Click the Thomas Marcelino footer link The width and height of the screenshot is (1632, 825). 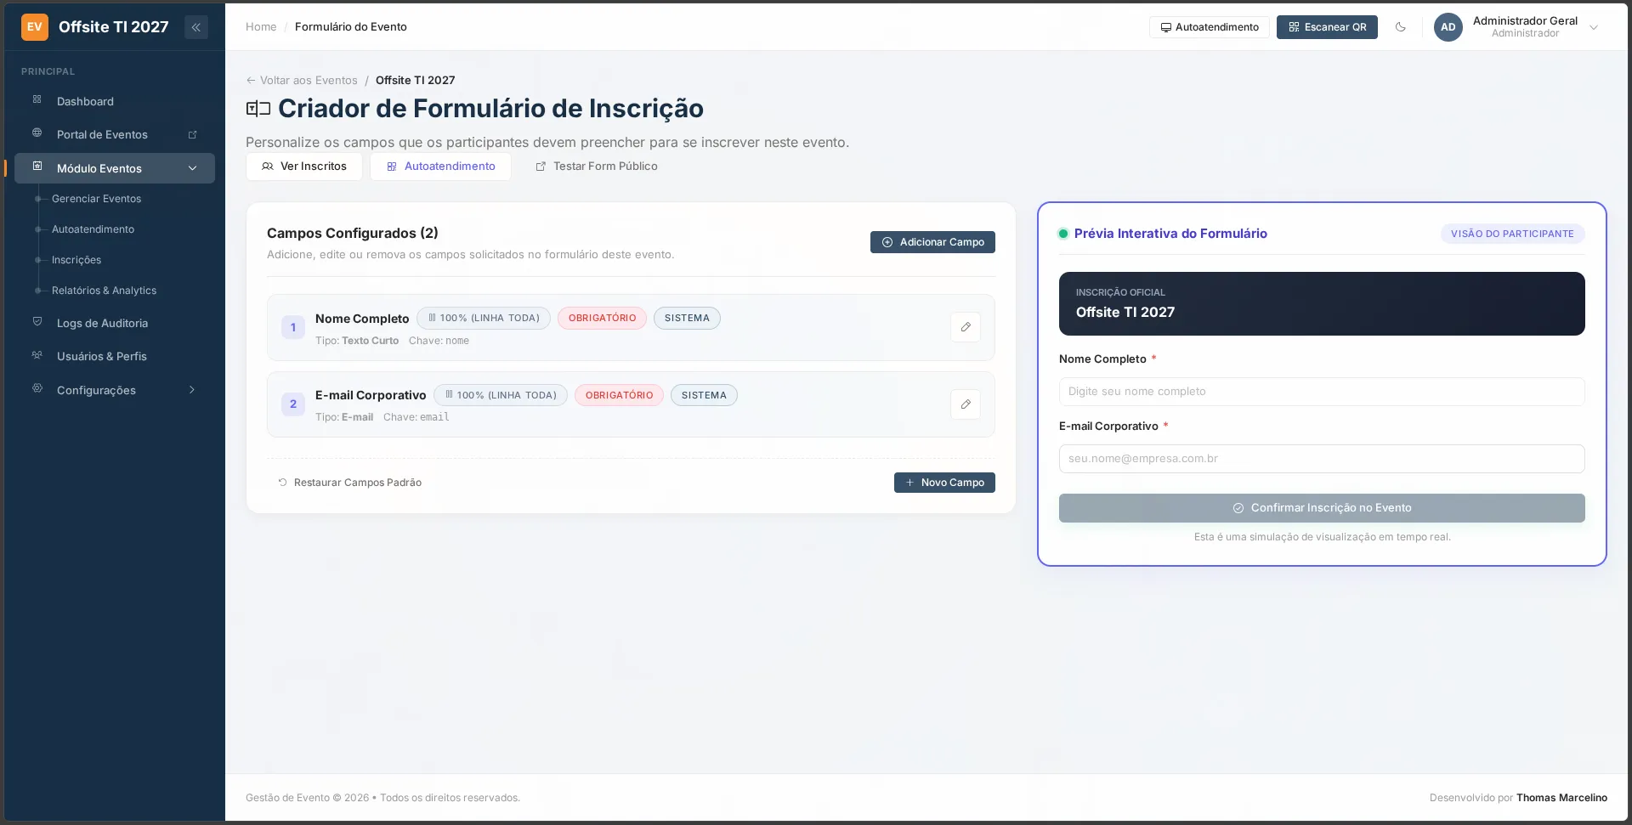tap(1561, 798)
